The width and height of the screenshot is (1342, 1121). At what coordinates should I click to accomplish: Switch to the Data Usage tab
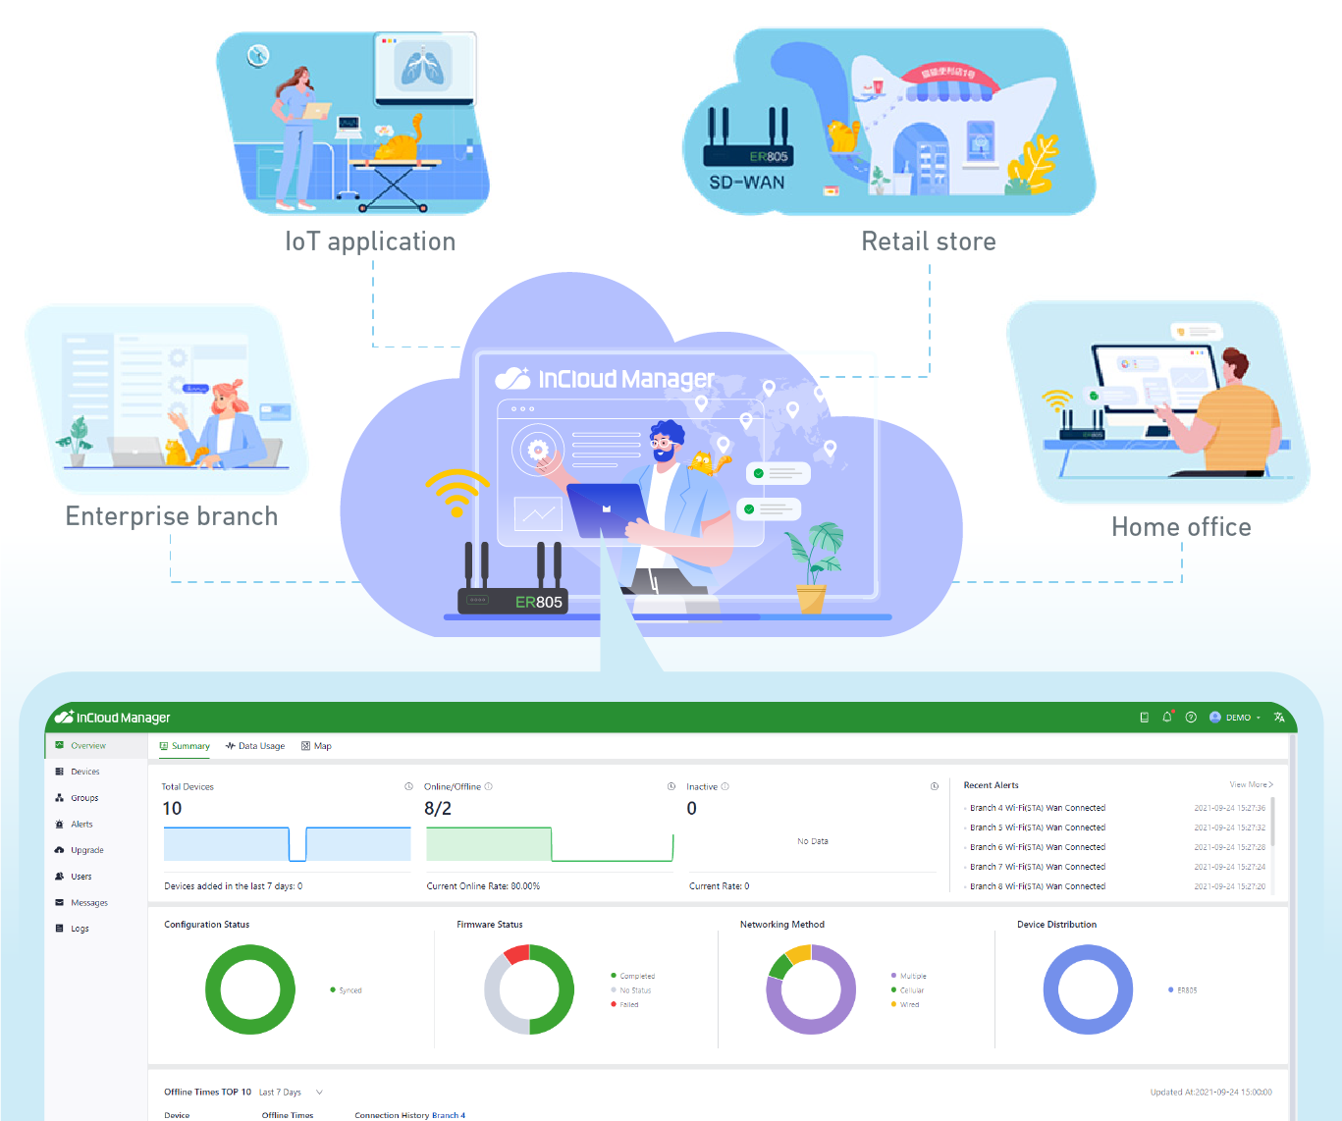click(x=255, y=746)
